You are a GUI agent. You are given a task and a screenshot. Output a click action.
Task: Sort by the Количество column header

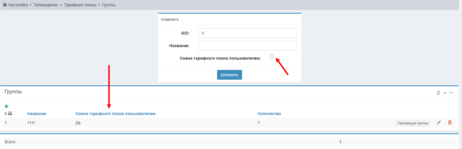(269, 114)
